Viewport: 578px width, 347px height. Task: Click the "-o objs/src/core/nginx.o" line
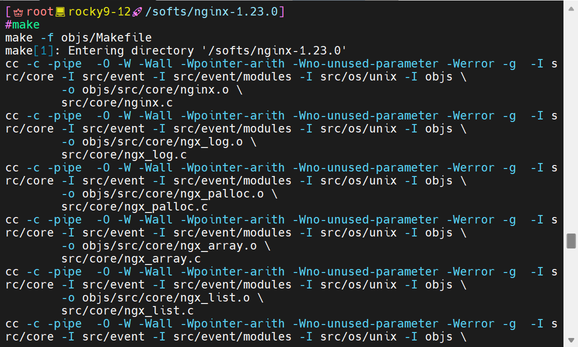tap(152, 89)
